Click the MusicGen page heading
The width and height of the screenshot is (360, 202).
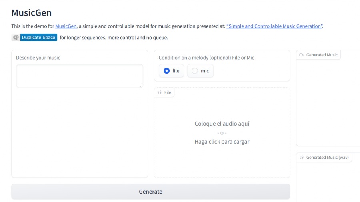click(x=31, y=13)
